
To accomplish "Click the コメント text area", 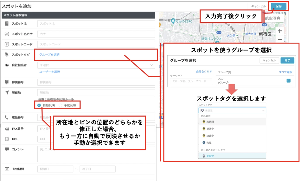I will (96, 154).
